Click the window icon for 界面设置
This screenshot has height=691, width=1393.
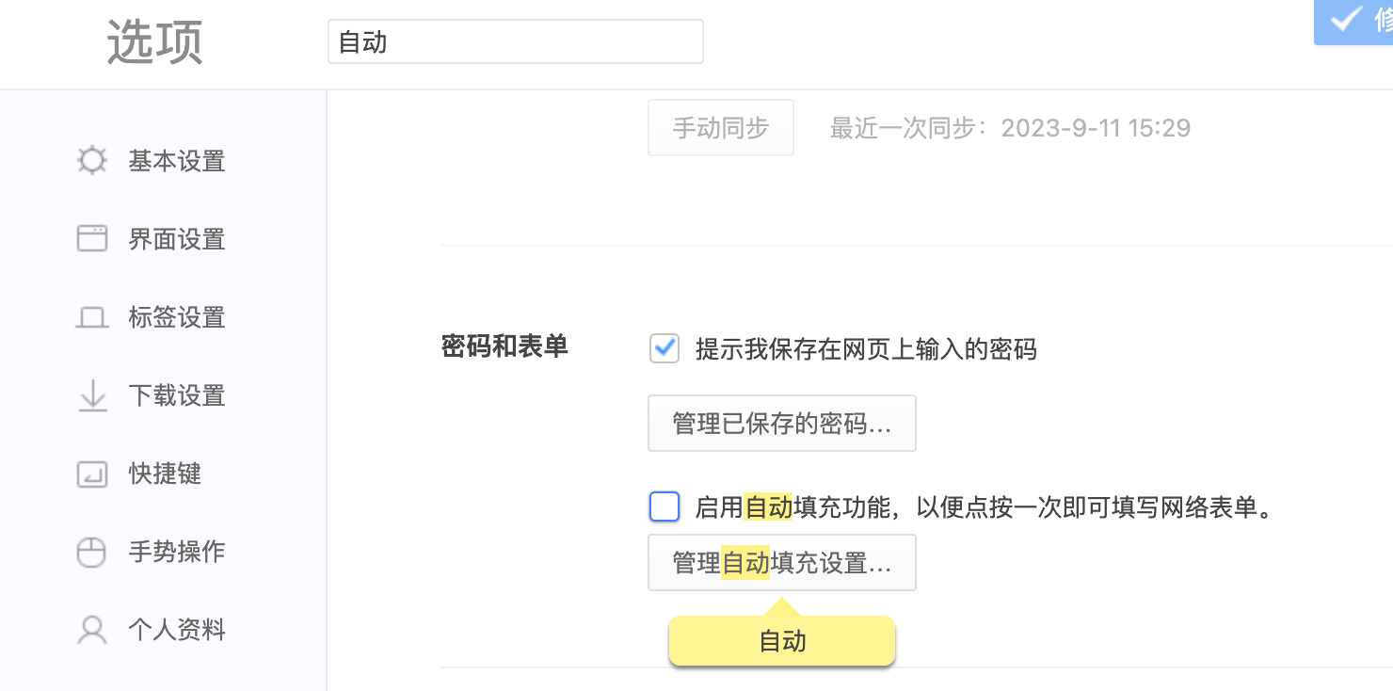[91, 239]
